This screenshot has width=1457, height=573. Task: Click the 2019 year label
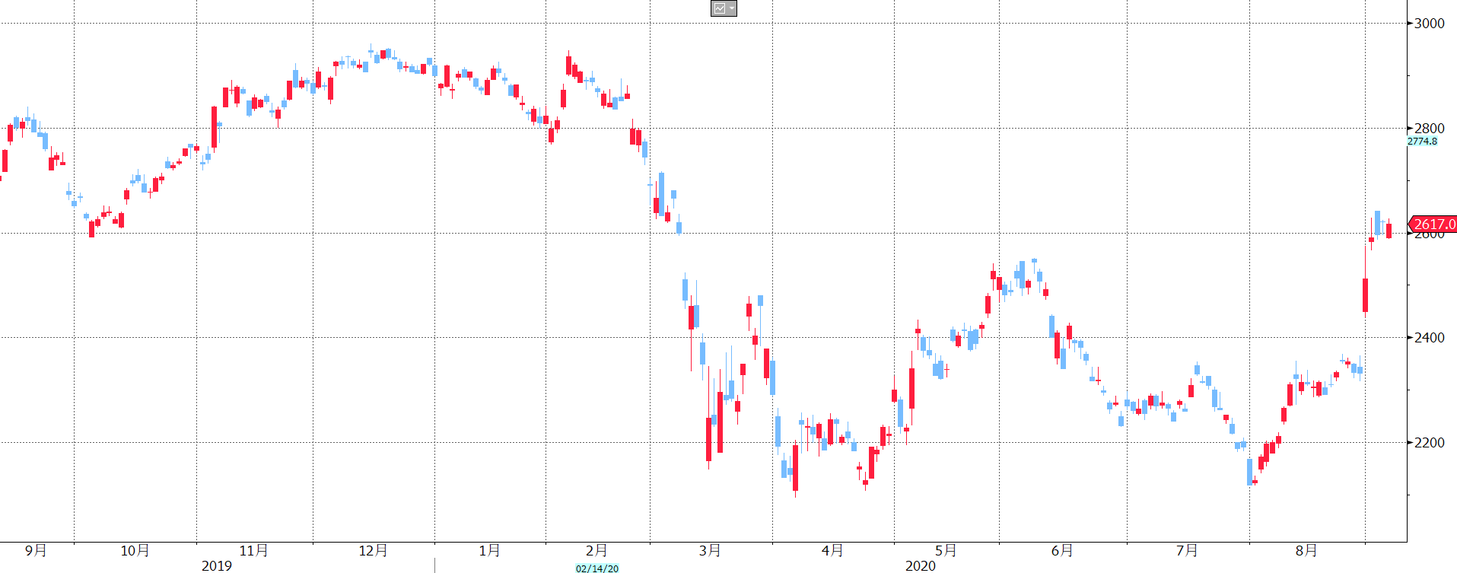pos(216,565)
